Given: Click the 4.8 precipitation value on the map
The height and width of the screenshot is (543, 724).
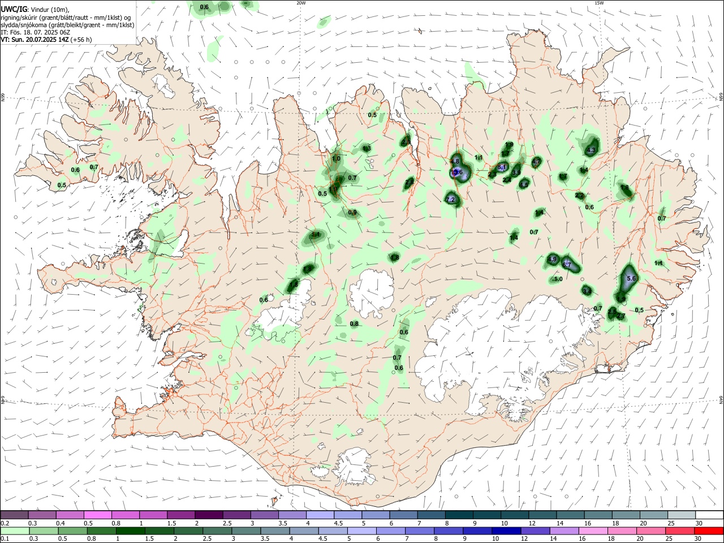Looking at the screenshot, I should tap(455, 162).
